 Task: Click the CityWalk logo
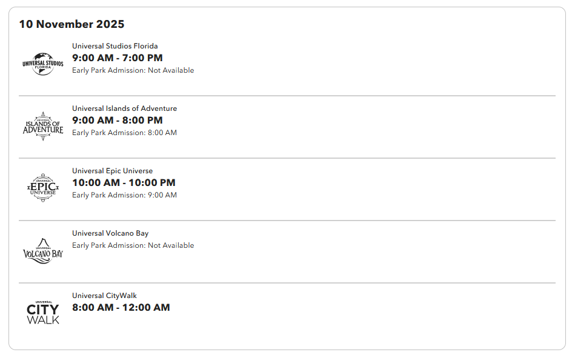(43, 313)
